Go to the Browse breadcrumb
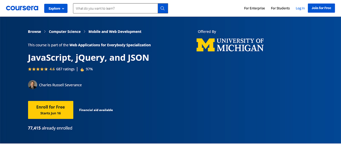Image resolution: width=341 pixels, height=144 pixels. point(34,32)
